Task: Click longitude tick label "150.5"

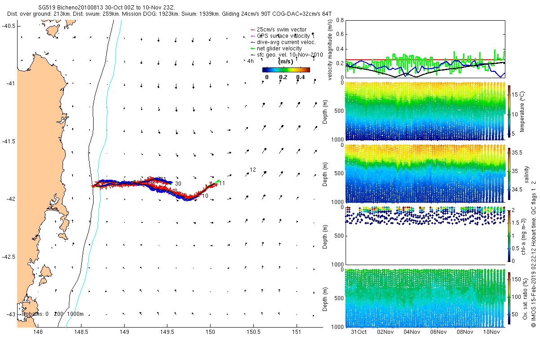Action: [x=253, y=333]
